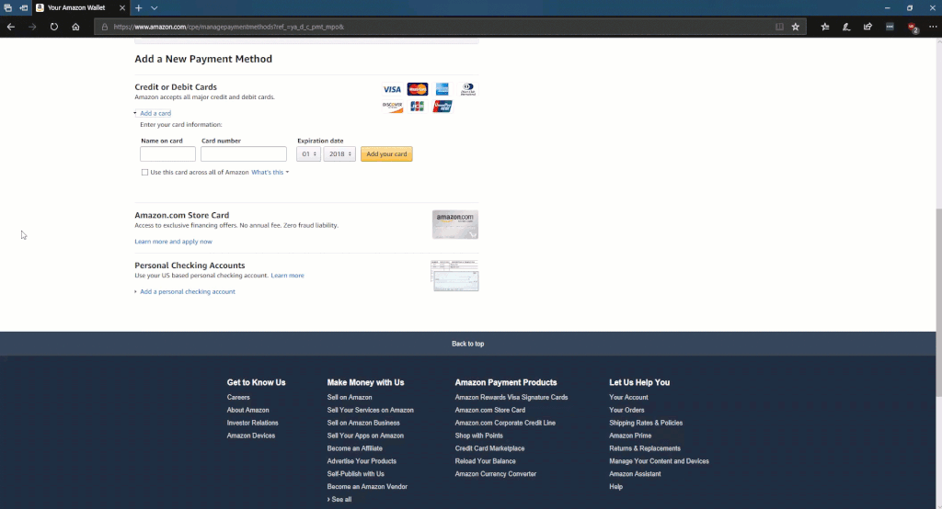Expand the What's this explanation
This screenshot has height=509, width=942.
click(270, 172)
